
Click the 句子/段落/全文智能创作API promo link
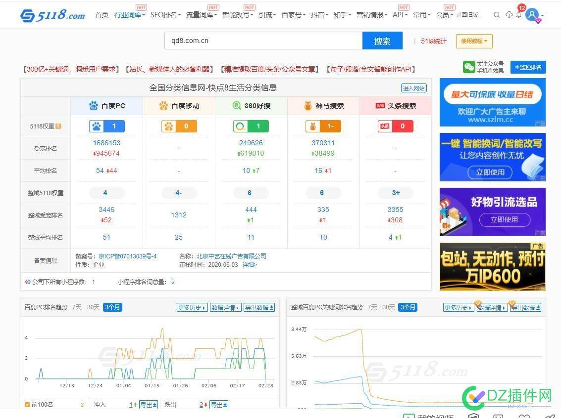371,69
